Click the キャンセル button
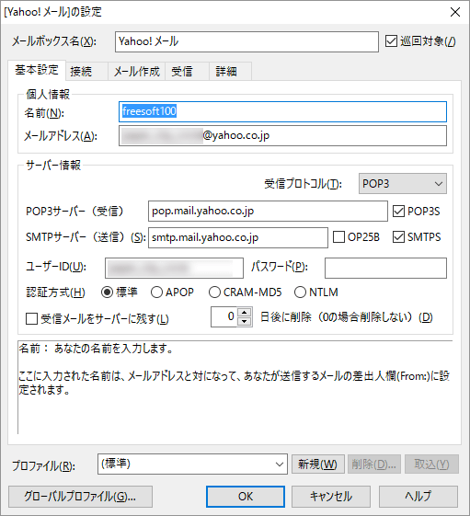Image resolution: width=470 pixels, height=516 pixels. [331, 497]
